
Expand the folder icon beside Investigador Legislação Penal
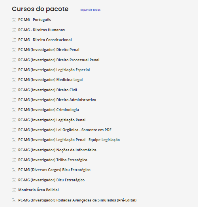point(14,120)
